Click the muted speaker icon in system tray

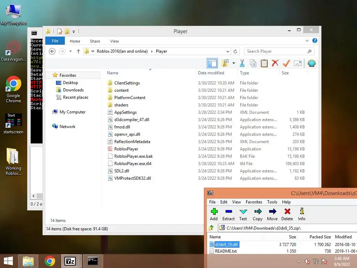(307, 261)
